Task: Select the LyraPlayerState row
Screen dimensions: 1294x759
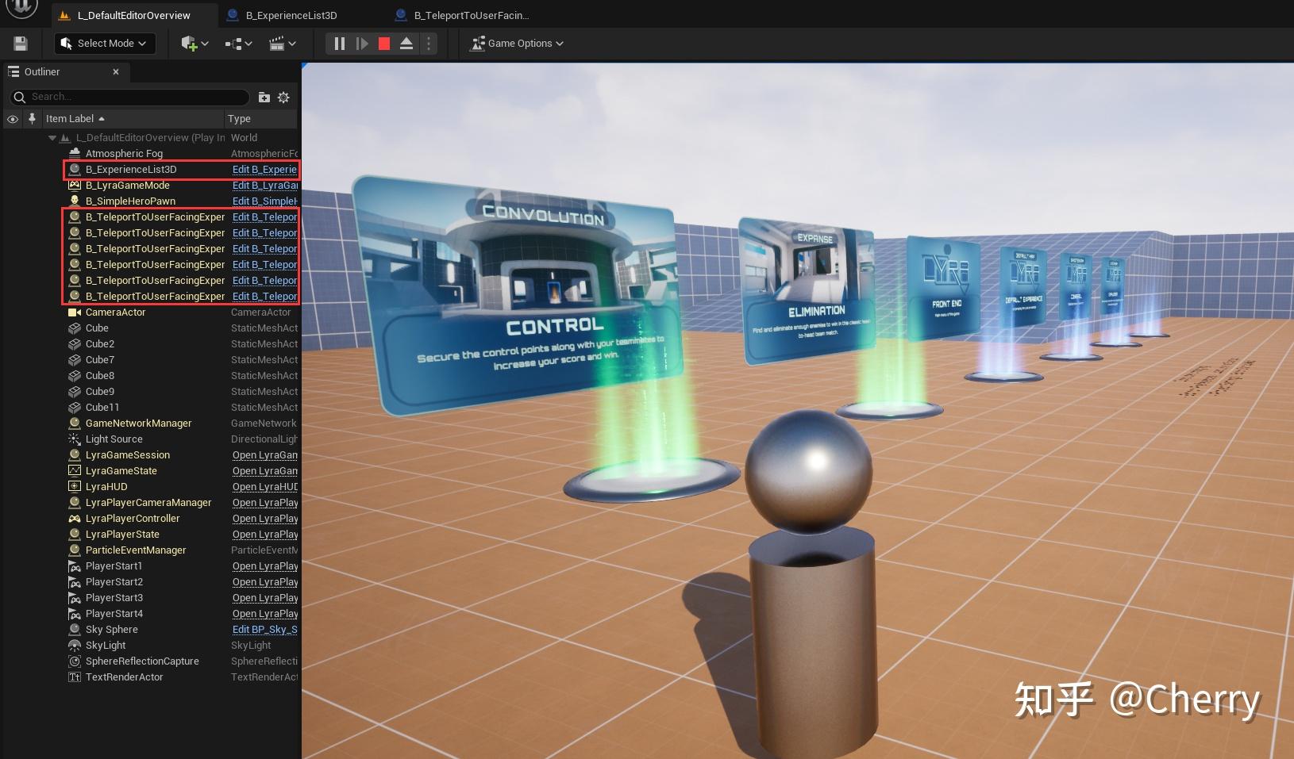Action: tap(122, 535)
